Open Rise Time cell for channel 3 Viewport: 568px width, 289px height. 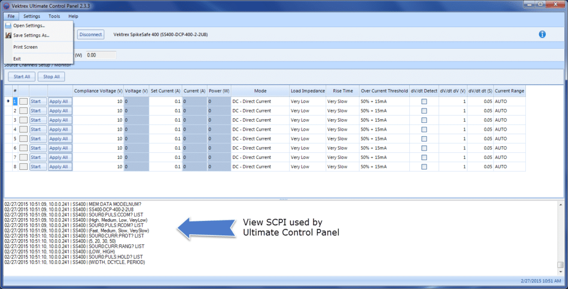pyautogui.click(x=342, y=120)
